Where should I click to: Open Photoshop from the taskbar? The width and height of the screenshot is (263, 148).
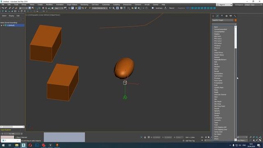(37, 145)
